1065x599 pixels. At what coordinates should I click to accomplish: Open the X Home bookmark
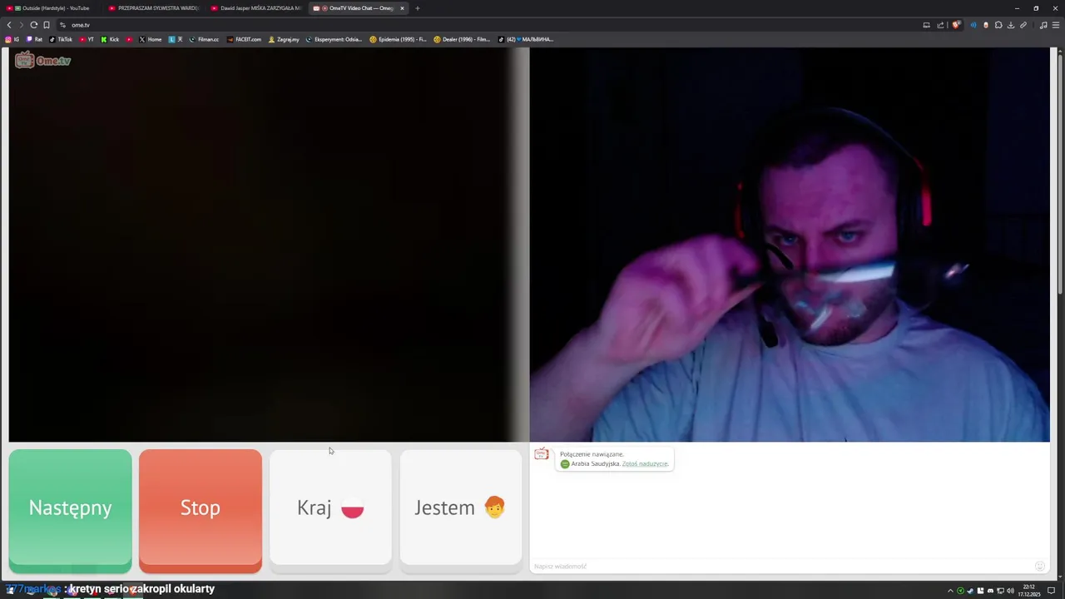point(151,39)
